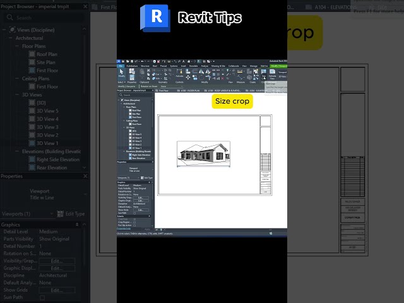This screenshot has width=404, height=303.
Task: Click Show Grids Edit button in inset Properties
Action: 141,210
